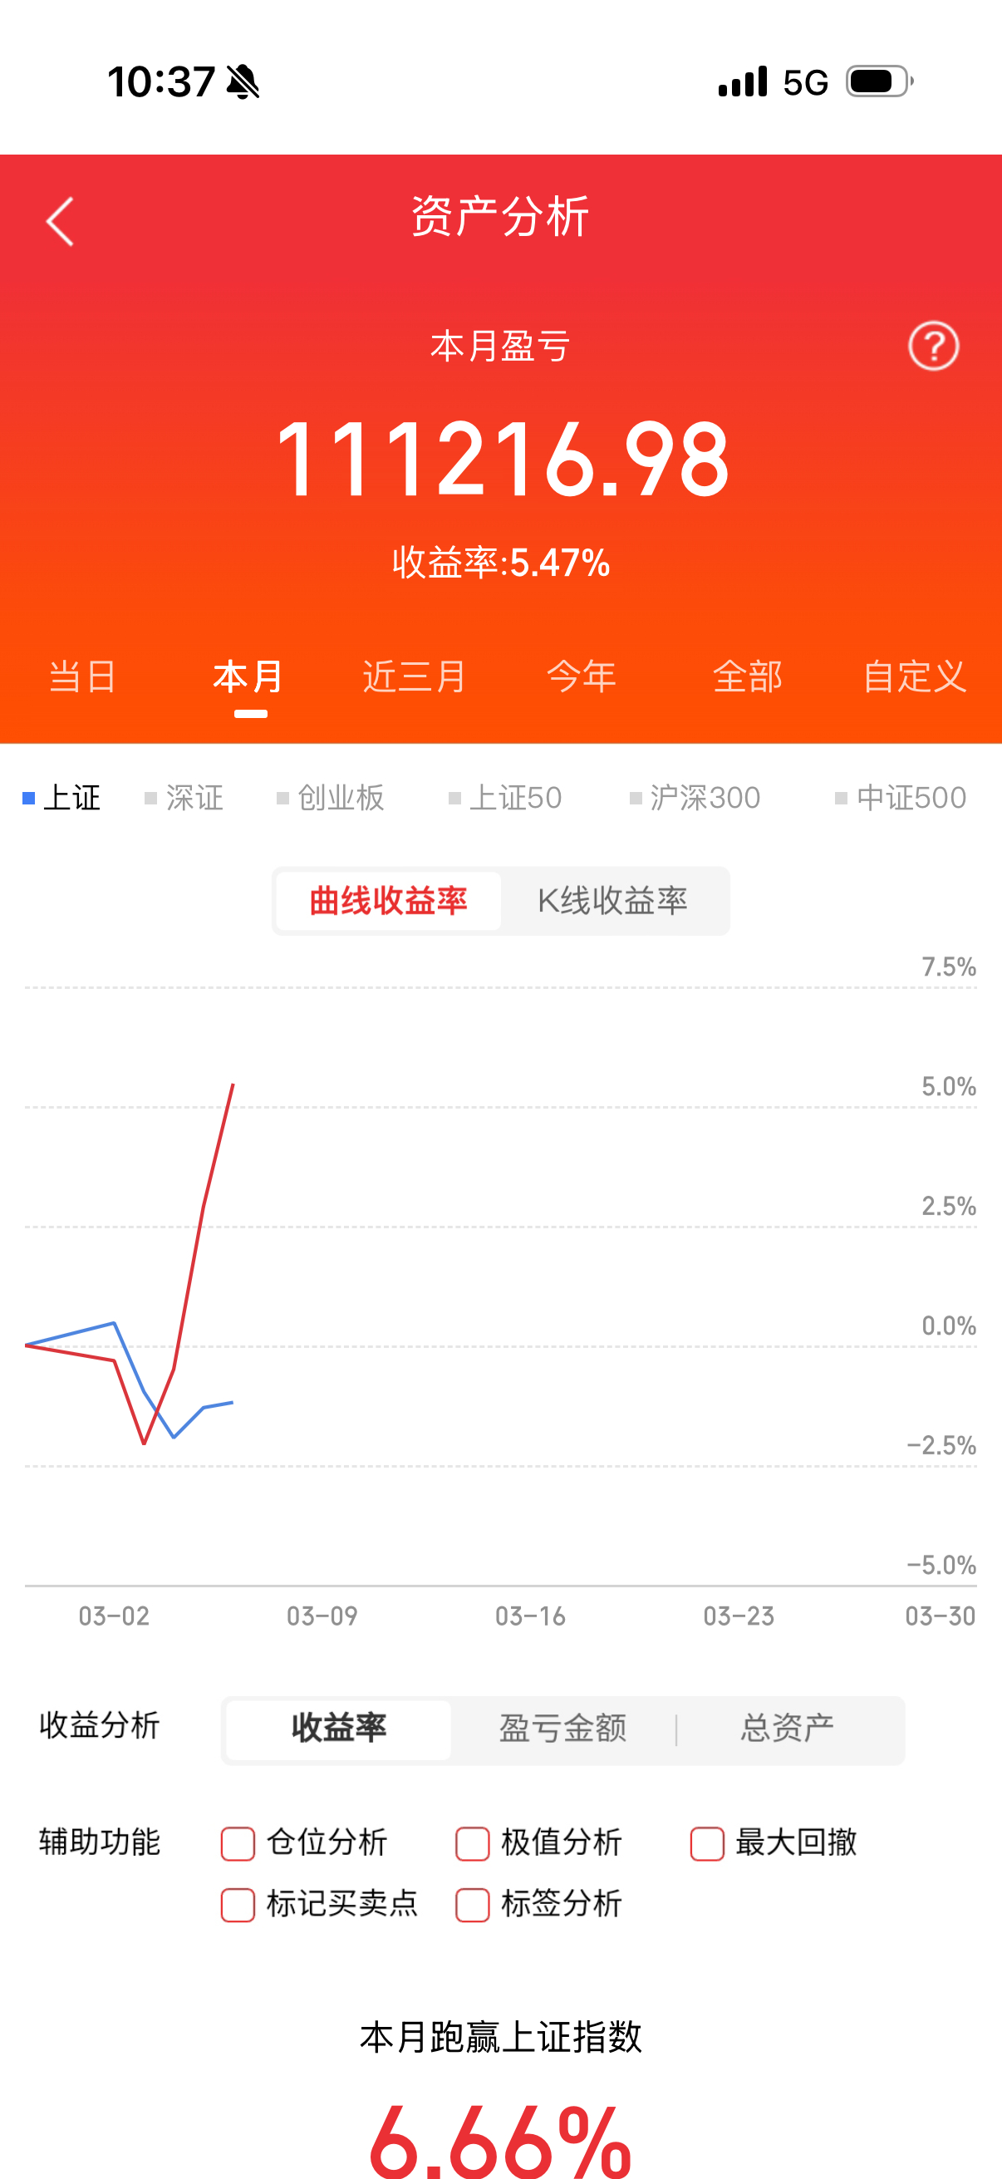Image resolution: width=1002 pixels, height=2179 pixels.
Task: Switch to the 近三月 period
Action: [412, 676]
